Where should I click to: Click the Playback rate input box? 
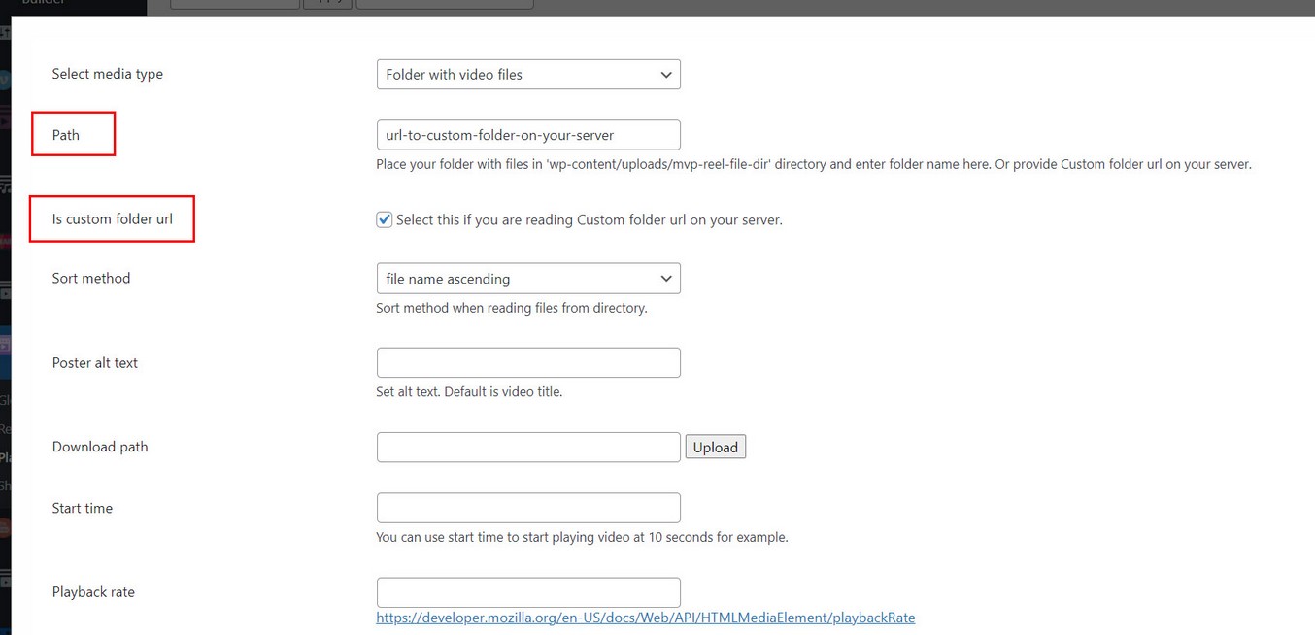(x=527, y=592)
